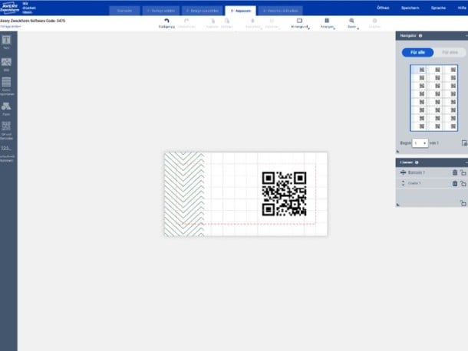Collapse the Navigator panel

[466, 35]
